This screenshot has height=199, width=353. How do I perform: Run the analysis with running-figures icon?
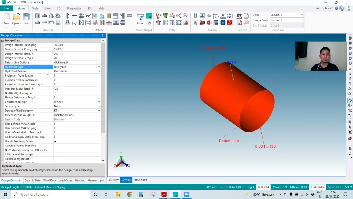coord(239,15)
